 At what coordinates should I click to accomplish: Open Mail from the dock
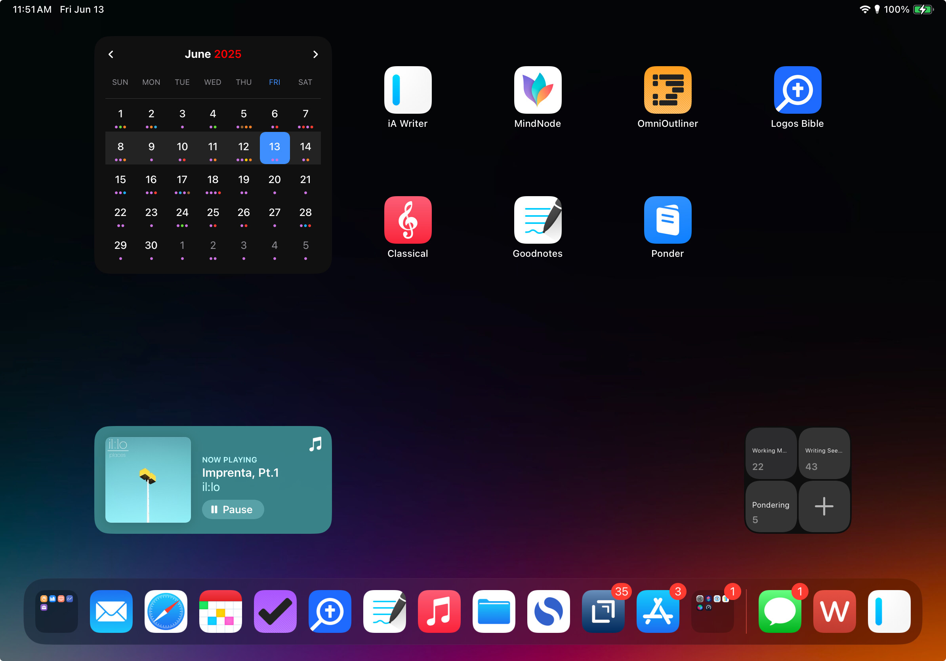pyautogui.click(x=111, y=611)
